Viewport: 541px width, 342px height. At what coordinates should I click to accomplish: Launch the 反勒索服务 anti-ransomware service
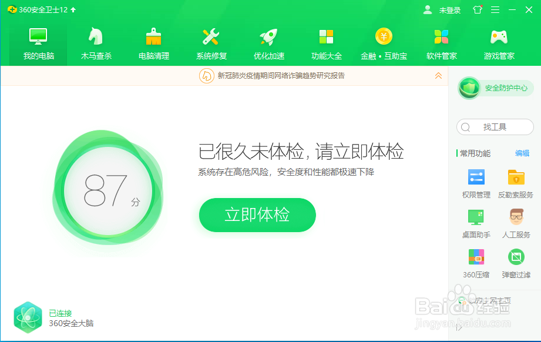pyautogui.click(x=515, y=183)
